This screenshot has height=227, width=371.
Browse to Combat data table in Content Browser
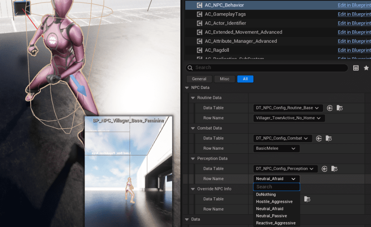(328, 138)
